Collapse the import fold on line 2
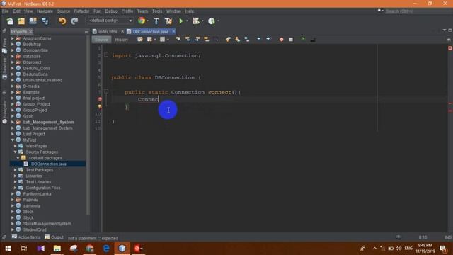The height and width of the screenshot is (255, 453). [106, 55]
